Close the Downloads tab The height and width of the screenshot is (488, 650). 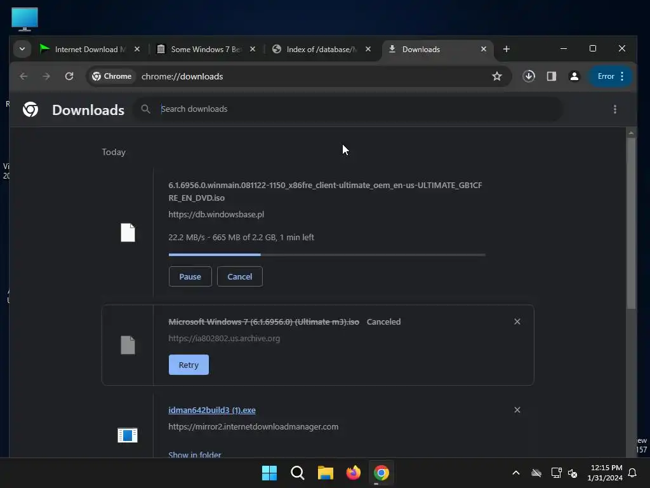[483, 50]
